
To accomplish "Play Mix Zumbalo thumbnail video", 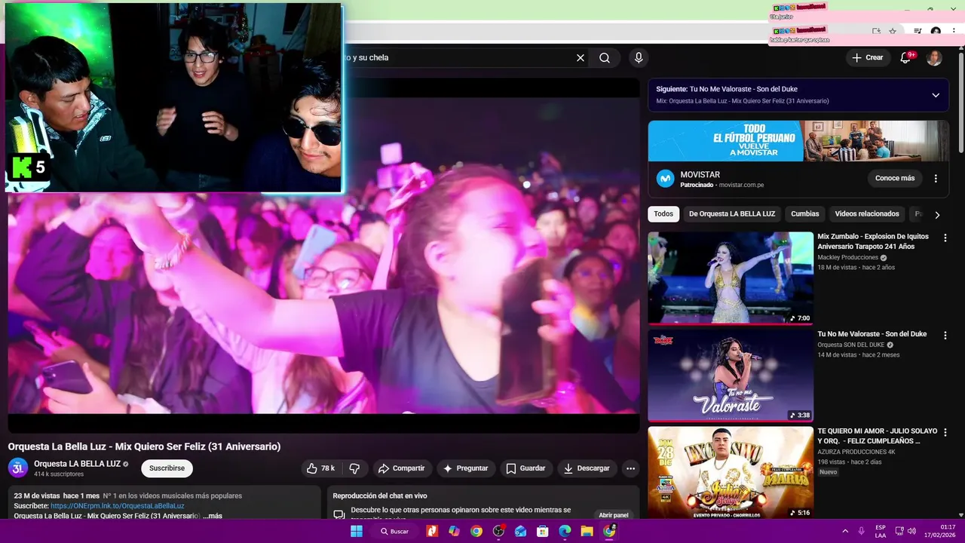I will (731, 278).
